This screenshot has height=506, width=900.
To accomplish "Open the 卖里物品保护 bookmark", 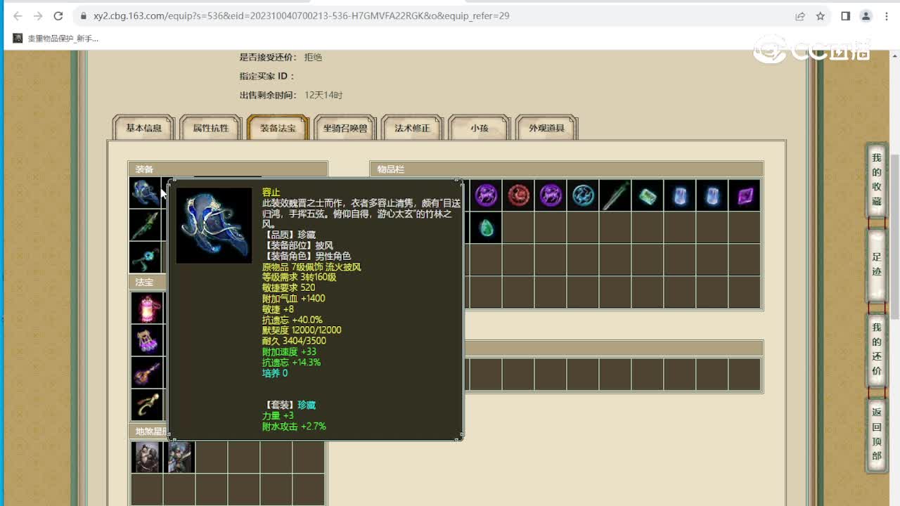I will [56, 39].
